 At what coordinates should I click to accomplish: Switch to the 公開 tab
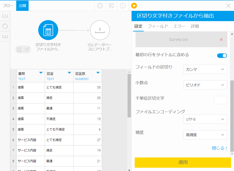(22, 6)
